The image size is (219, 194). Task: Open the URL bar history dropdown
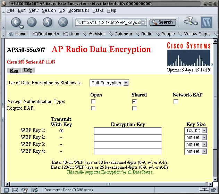click(143, 23)
